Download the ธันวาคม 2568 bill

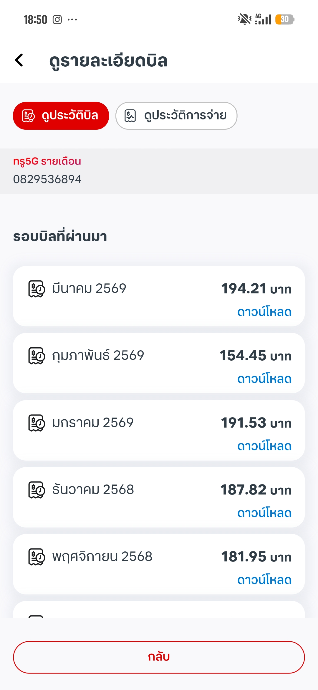pos(264,513)
